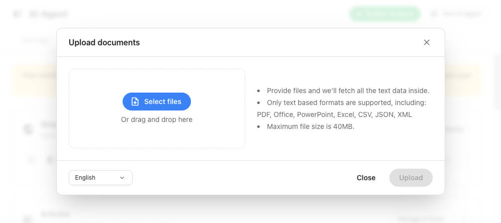Click the 'Maximum file size is 40MB' note
This screenshot has width=501, height=223.
tap(311, 126)
